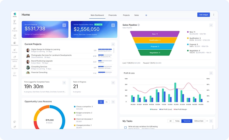The width and height of the screenshot is (229, 140).
Task: Open the Finance sidebar icon
Action: coord(14,51)
